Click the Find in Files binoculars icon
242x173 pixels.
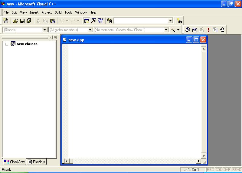[x=110, y=20]
